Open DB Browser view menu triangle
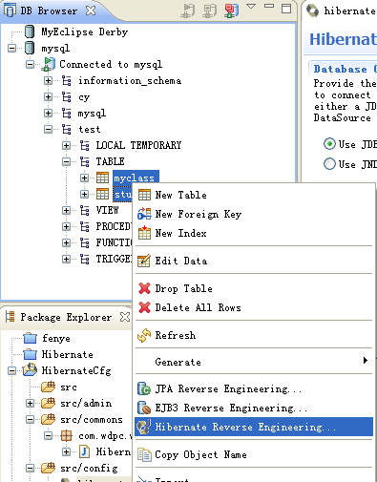The height and width of the screenshot is (482, 377). [251, 7]
